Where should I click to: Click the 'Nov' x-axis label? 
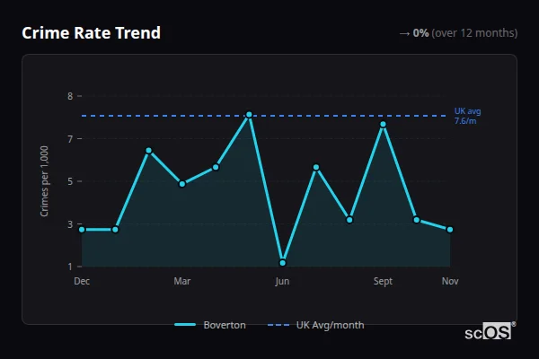(450, 281)
